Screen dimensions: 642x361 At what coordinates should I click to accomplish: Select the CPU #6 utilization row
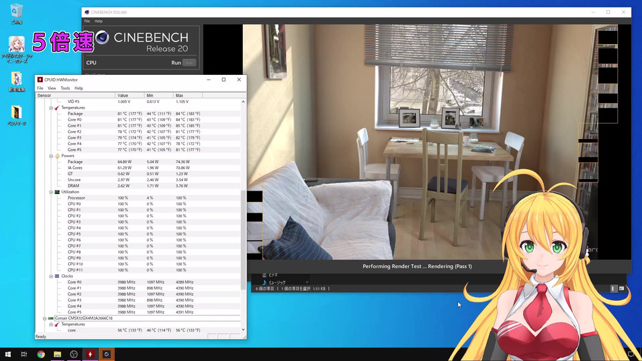click(138, 240)
